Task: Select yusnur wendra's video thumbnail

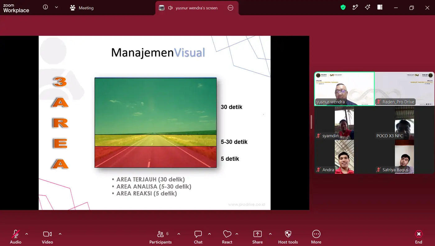Action: [344, 89]
